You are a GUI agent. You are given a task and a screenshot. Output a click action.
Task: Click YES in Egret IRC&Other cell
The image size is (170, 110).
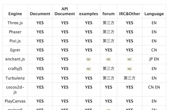(130, 50)
